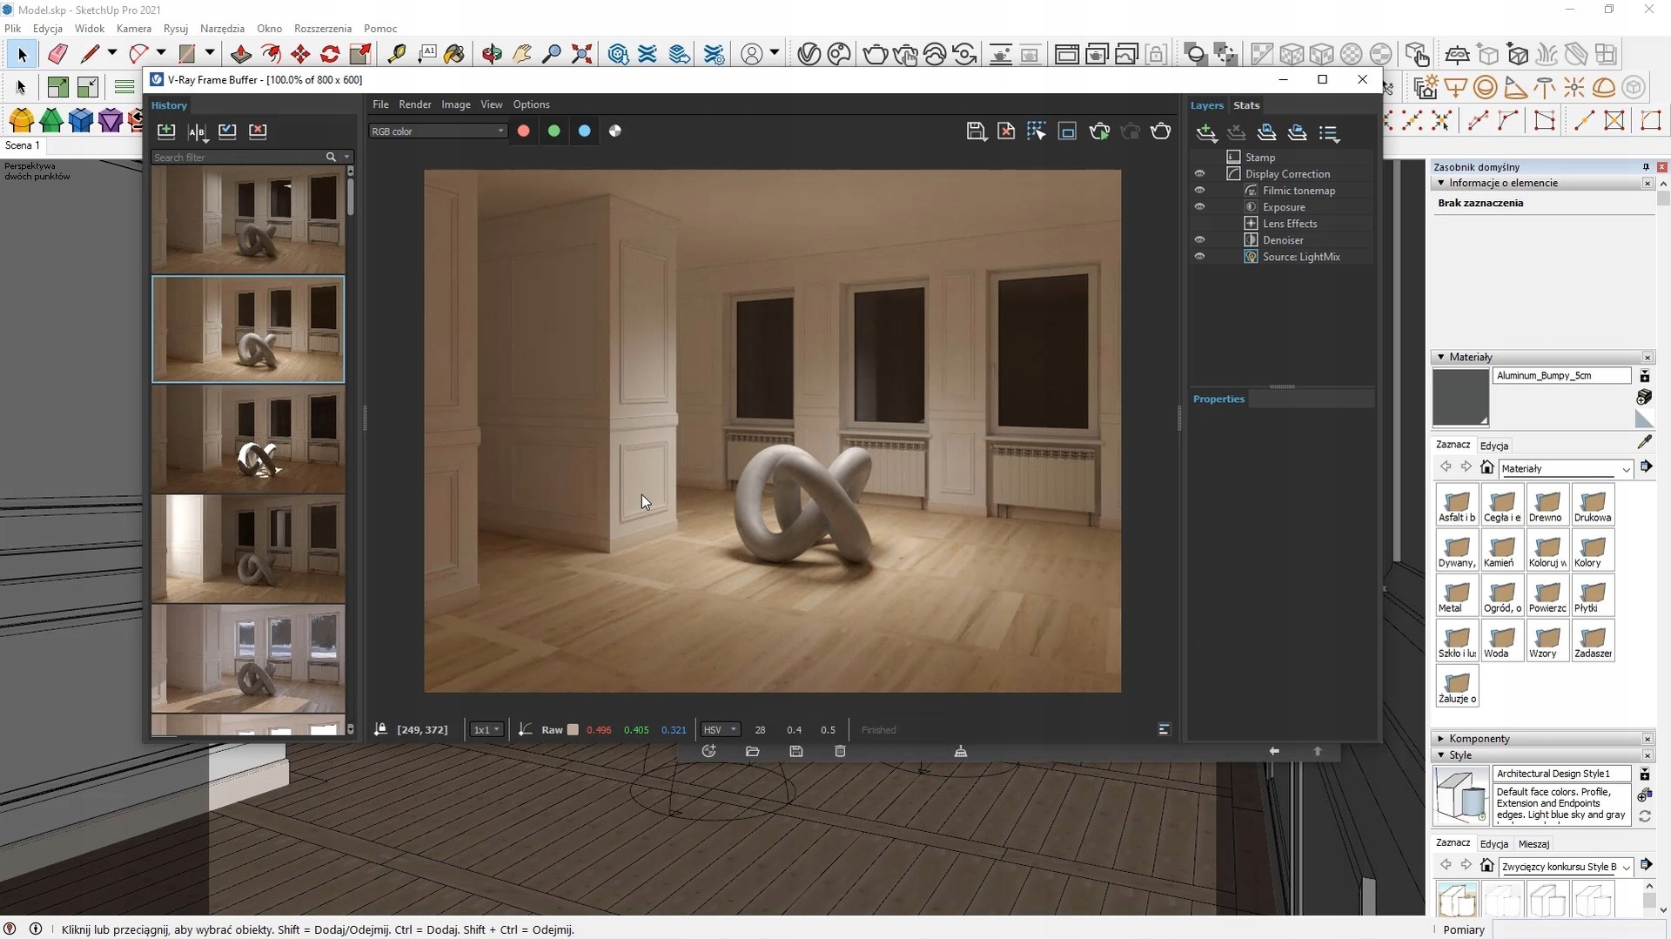Image resolution: width=1671 pixels, height=939 pixels.
Task: Select the Eraser tool in SketchUp toolbar
Action: (57, 54)
